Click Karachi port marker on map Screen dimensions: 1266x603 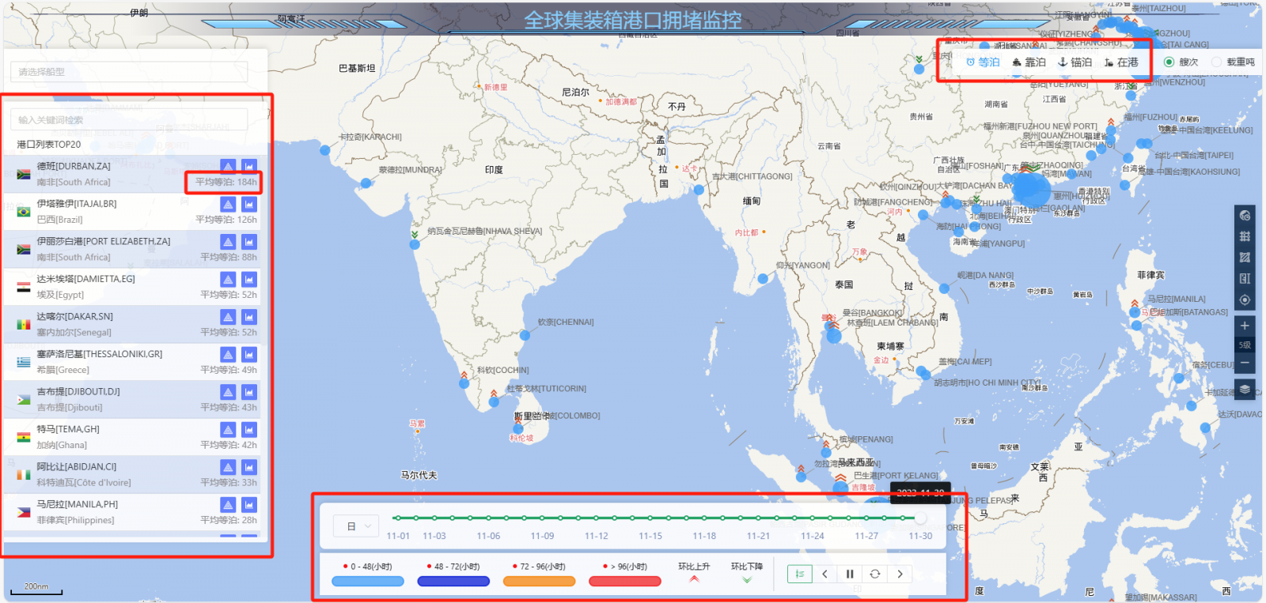325,150
